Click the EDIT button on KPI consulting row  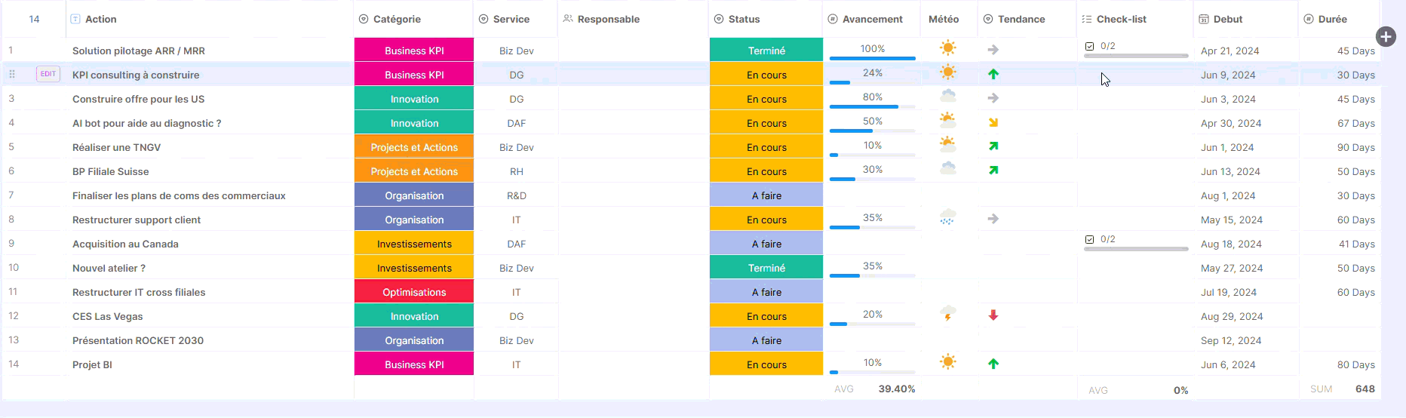pyautogui.click(x=48, y=74)
